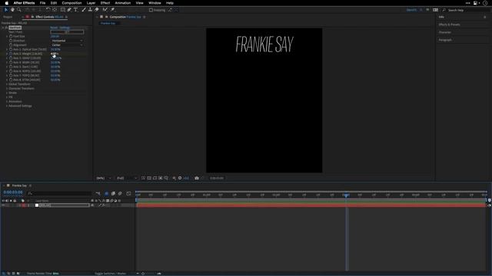Toggle layer visibility eye in timeline
Screen dimensions: 492x276
(x=3, y=205)
